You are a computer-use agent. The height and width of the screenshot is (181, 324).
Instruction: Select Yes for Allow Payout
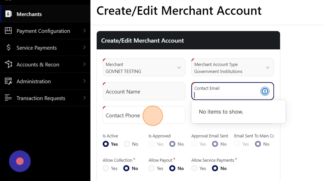(x=152, y=168)
